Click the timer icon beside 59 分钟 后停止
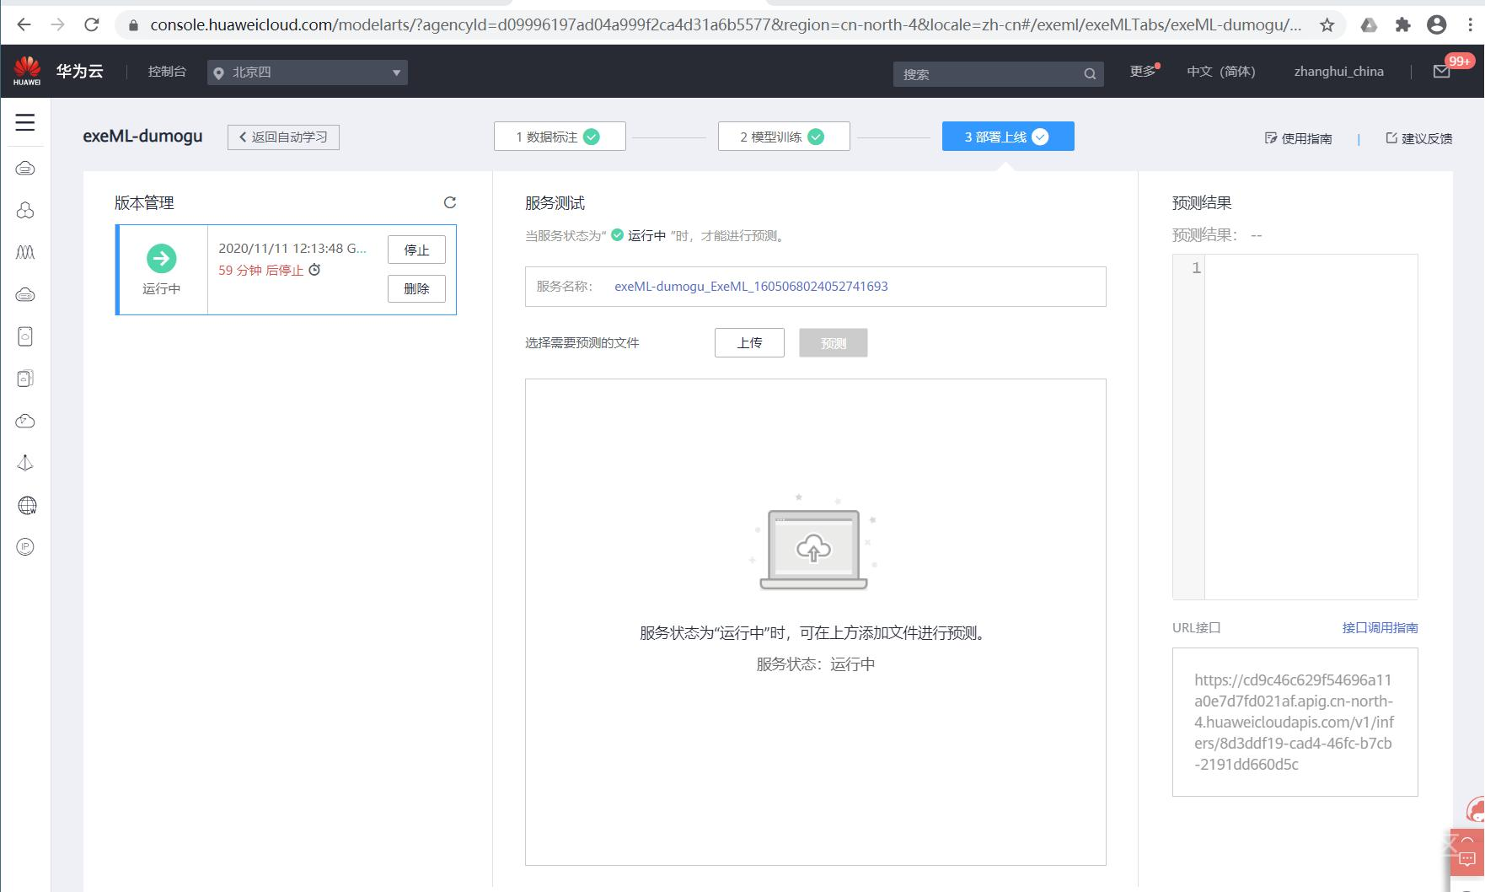1485x892 pixels. click(314, 270)
